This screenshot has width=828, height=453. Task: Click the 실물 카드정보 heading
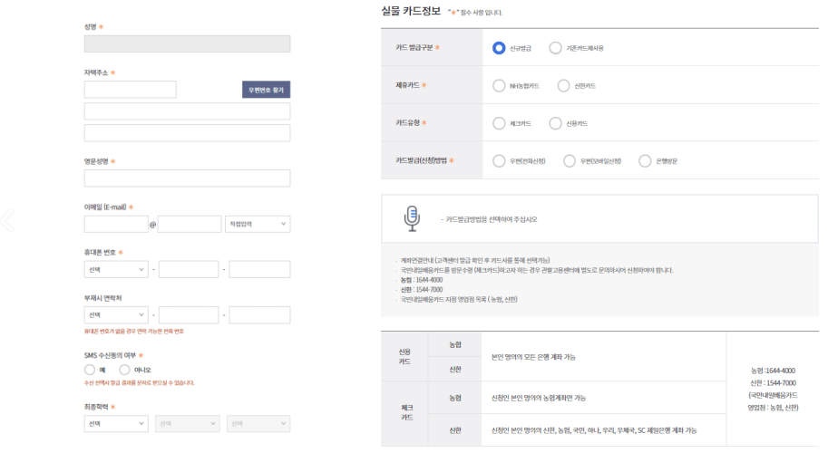tap(411, 11)
